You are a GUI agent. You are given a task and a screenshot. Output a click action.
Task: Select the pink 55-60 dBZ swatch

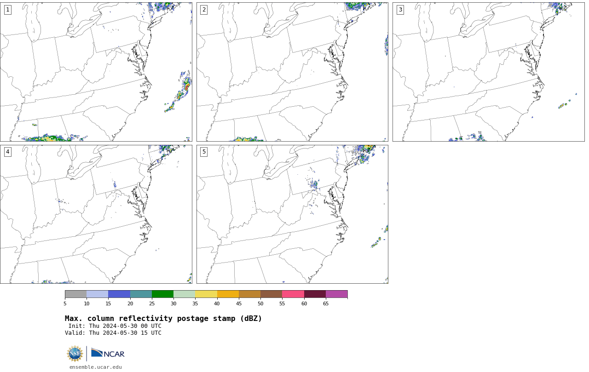pyautogui.click(x=293, y=294)
